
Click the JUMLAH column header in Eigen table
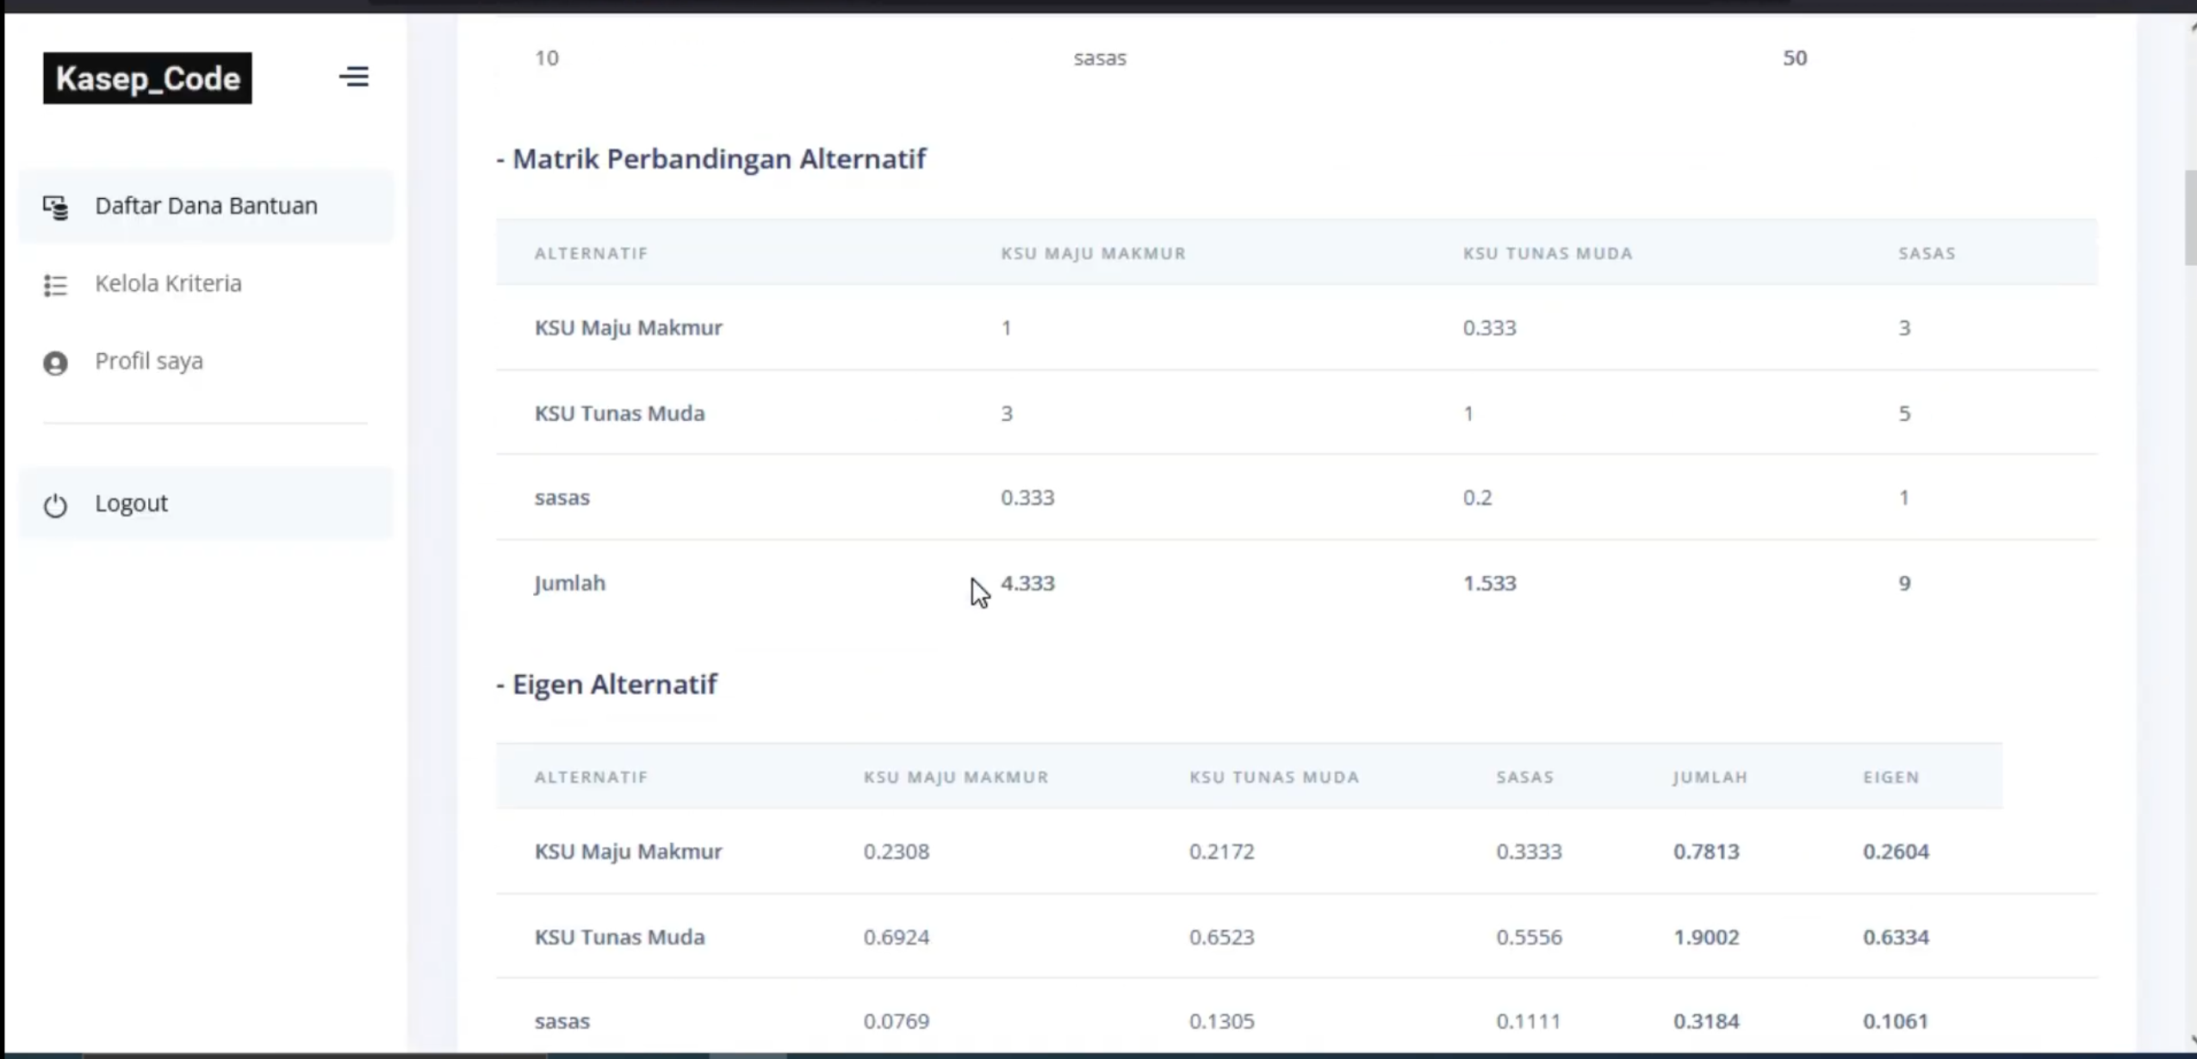click(1710, 777)
